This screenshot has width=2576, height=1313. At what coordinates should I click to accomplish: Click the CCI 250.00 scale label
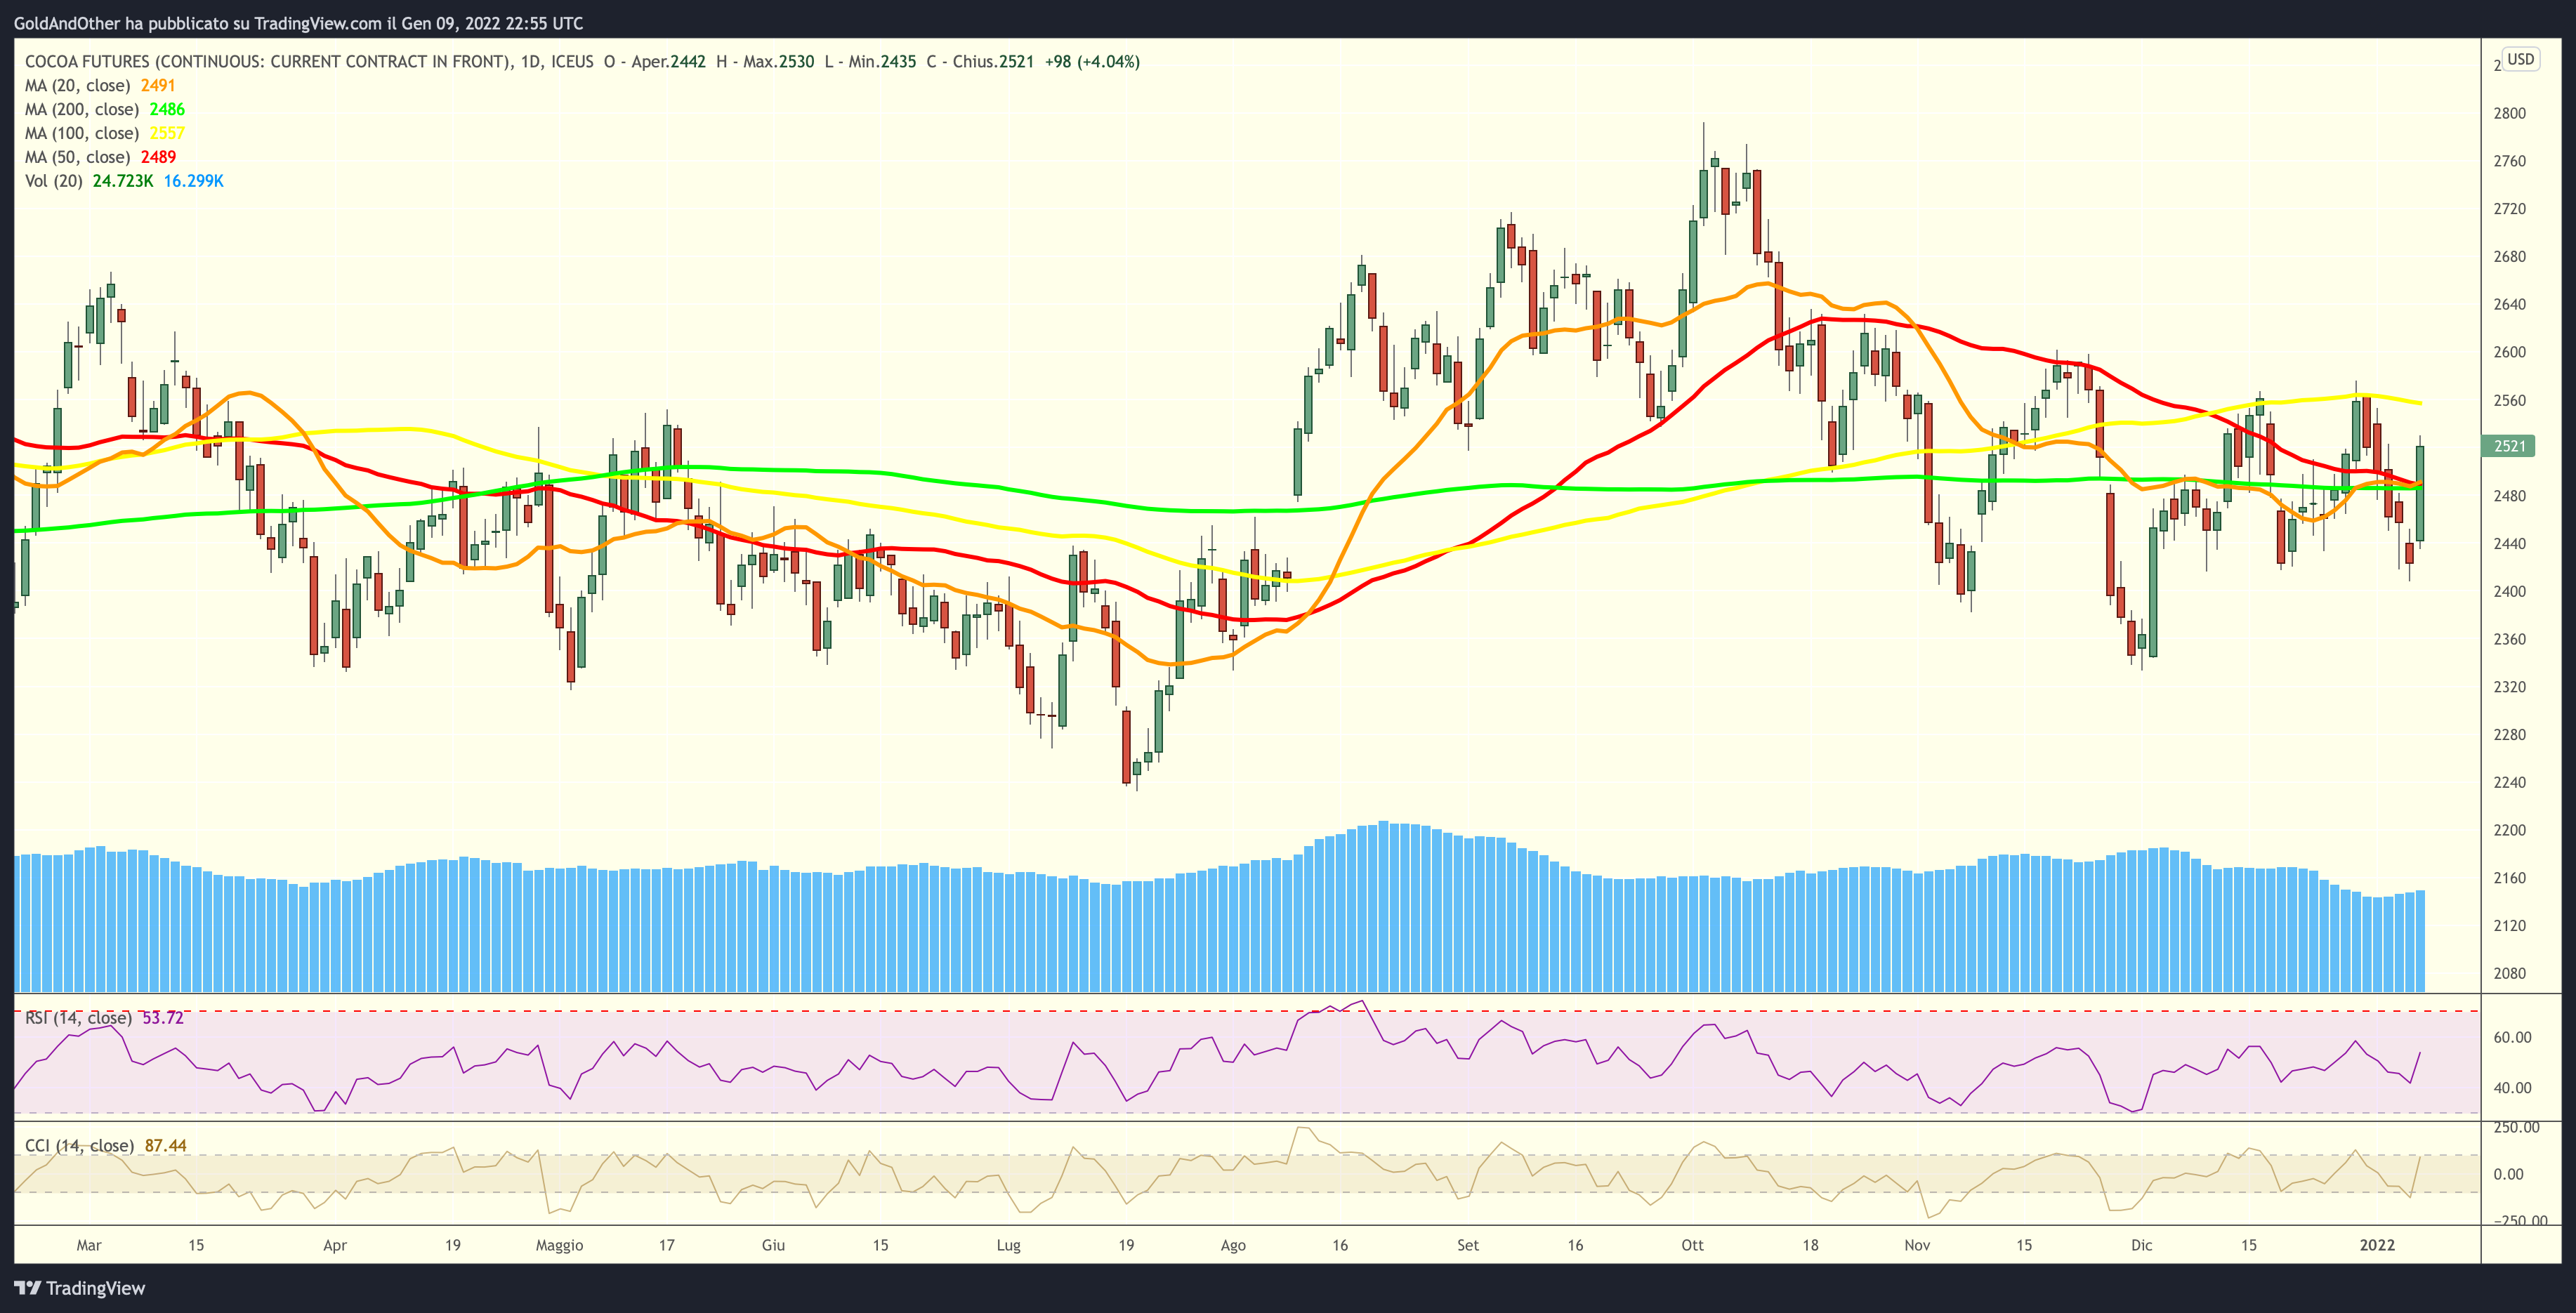point(2517,1127)
